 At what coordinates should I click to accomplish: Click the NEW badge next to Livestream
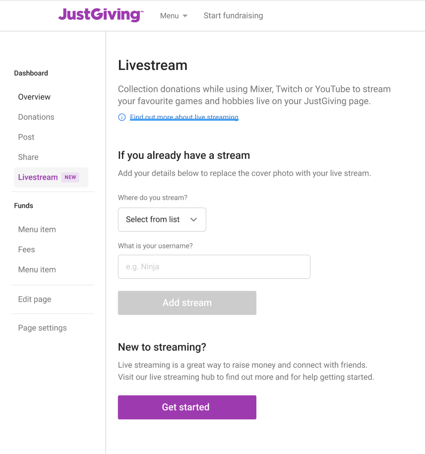tap(70, 177)
